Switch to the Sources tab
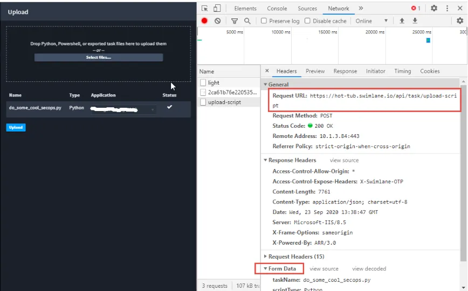The image size is (468, 291). [x=307, y=9]
